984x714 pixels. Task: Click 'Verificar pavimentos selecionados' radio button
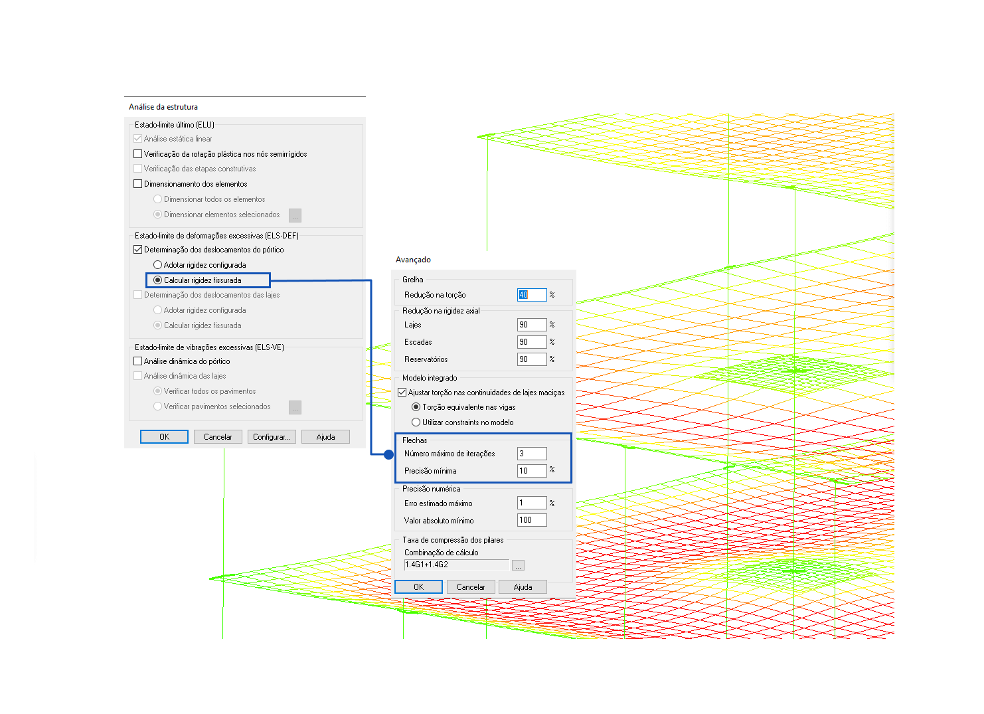[x=158, y=406]
